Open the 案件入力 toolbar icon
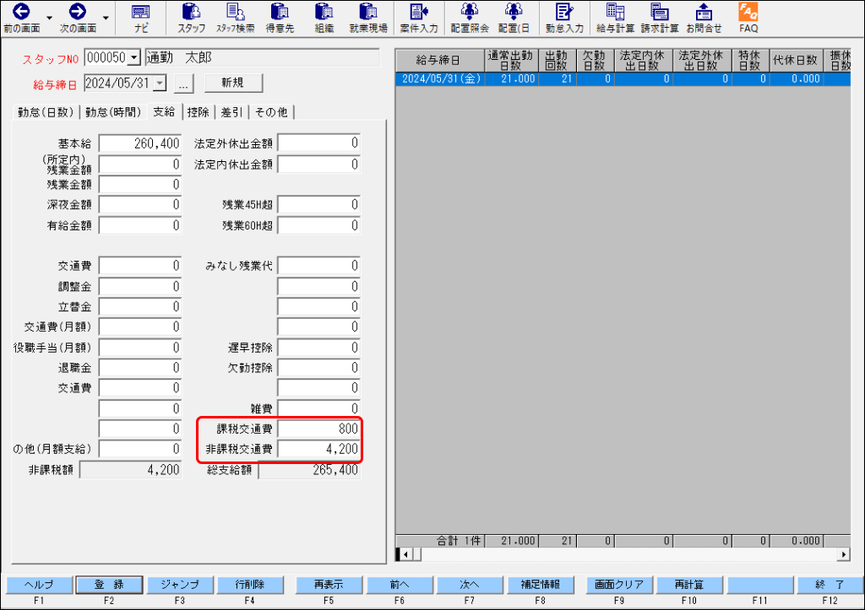Viewport: 865px width, 610px height. click(419, 18)
